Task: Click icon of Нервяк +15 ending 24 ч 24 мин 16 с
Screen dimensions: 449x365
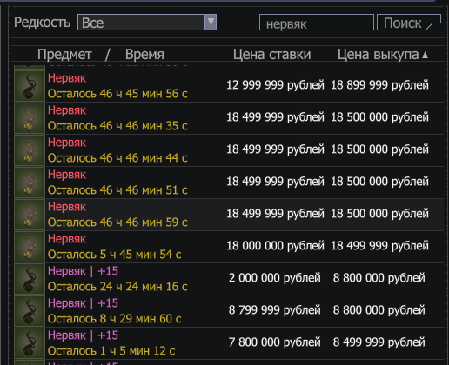Action: [x=30, y=279]
